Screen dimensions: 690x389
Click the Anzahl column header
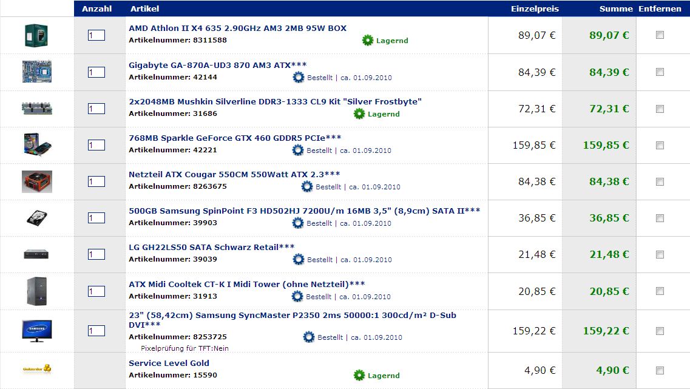[x=97, y=9]
